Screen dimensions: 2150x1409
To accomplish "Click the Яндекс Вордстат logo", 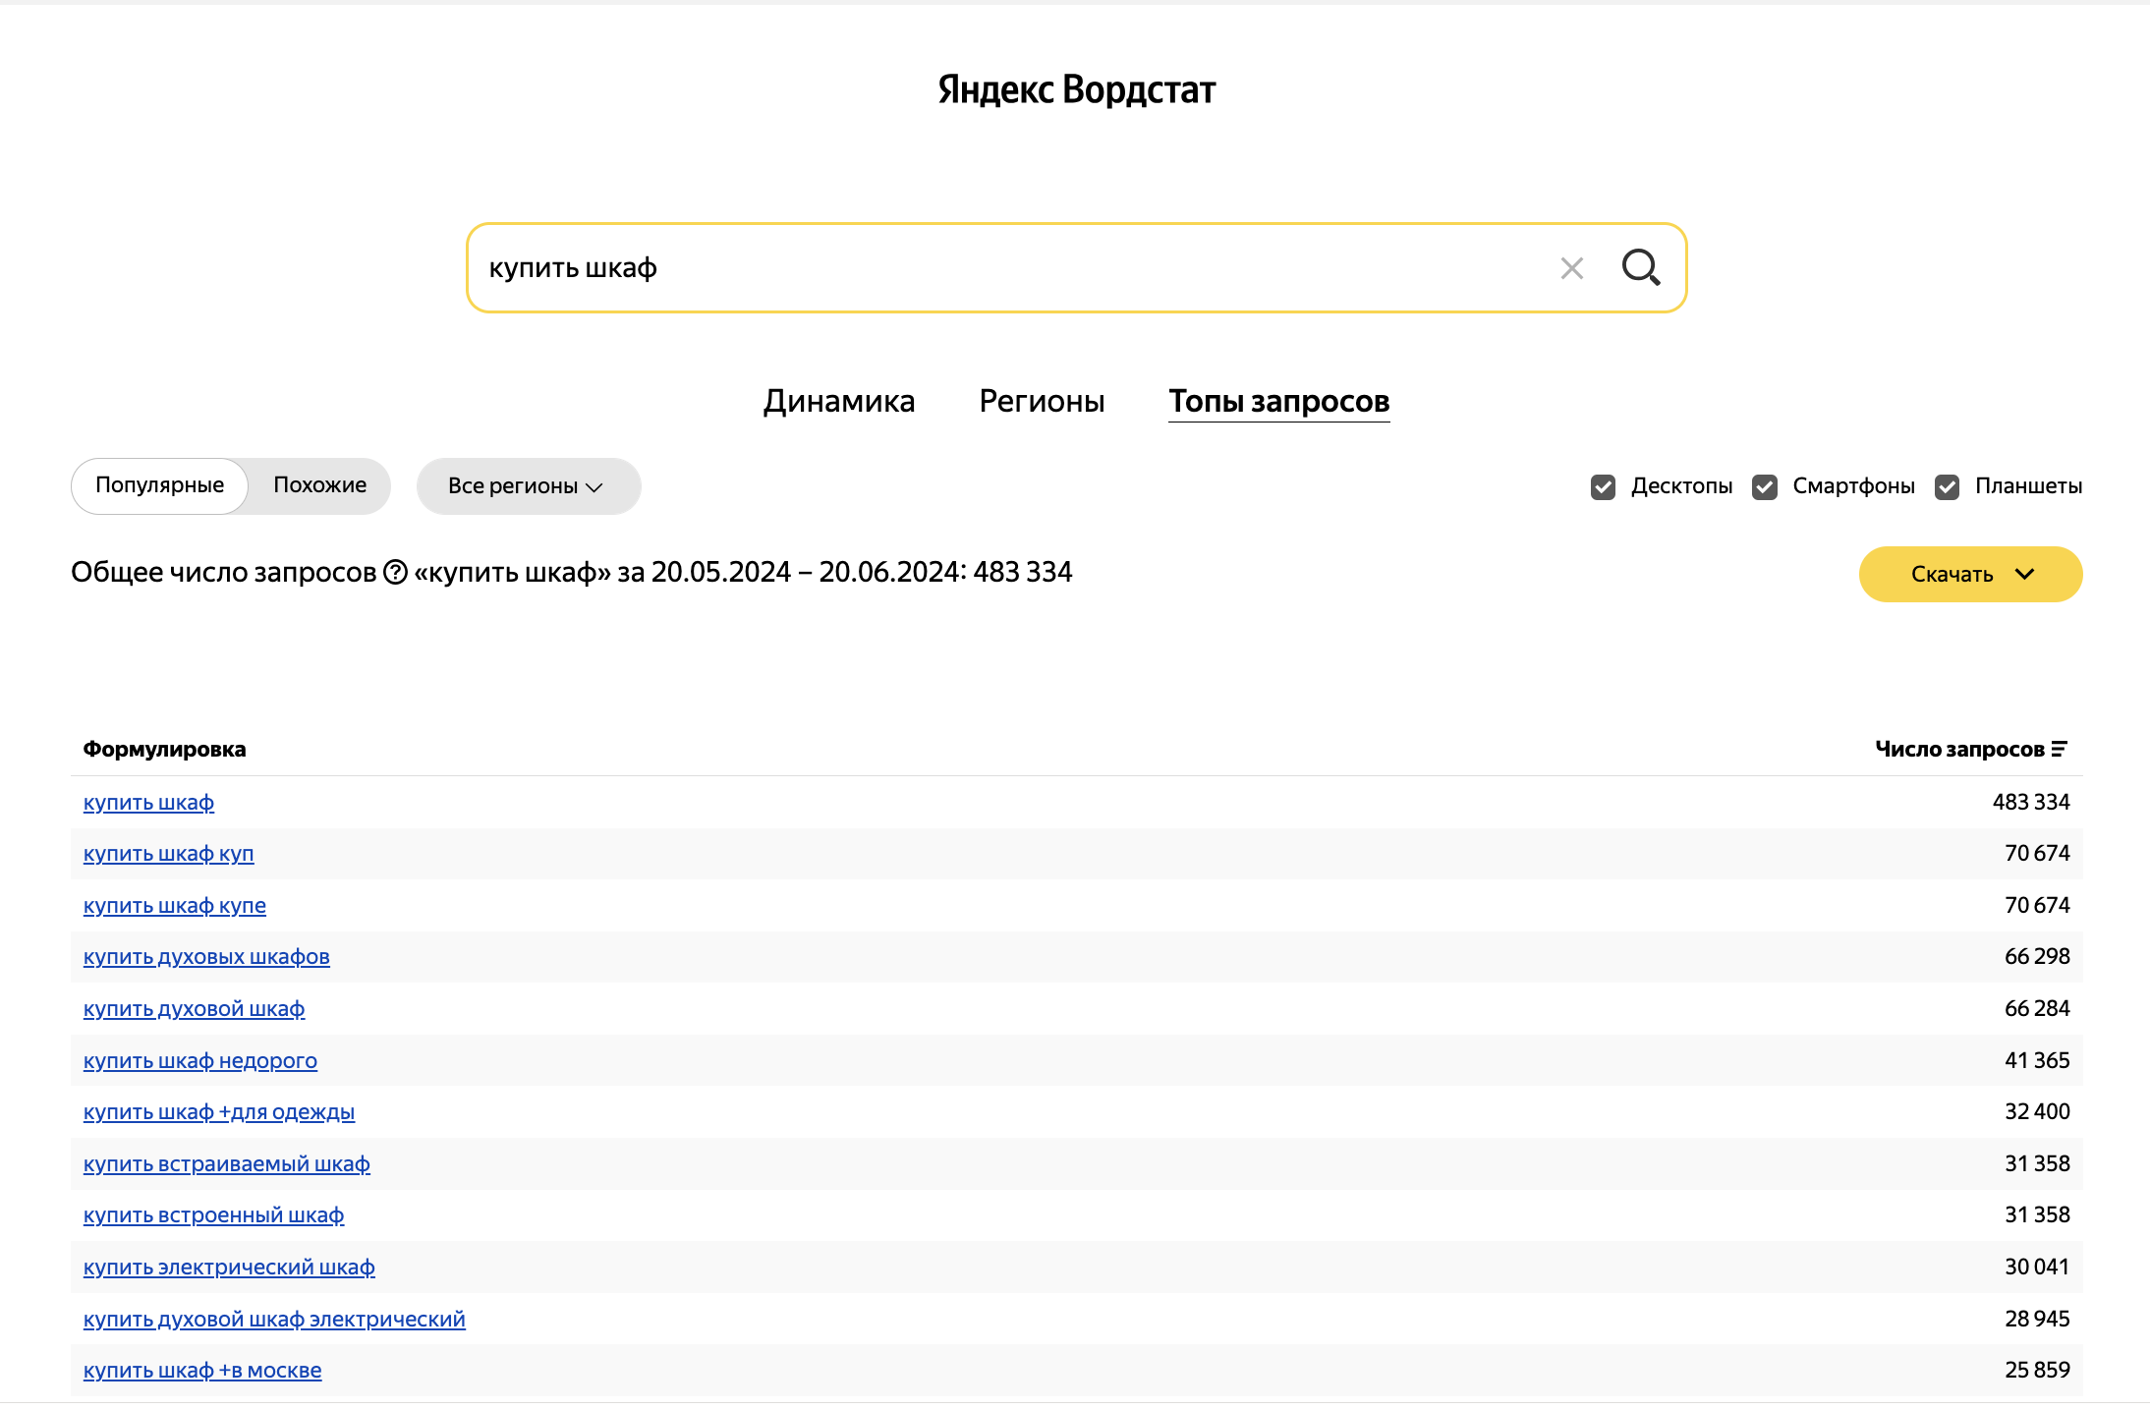I will click(1076, 89).
